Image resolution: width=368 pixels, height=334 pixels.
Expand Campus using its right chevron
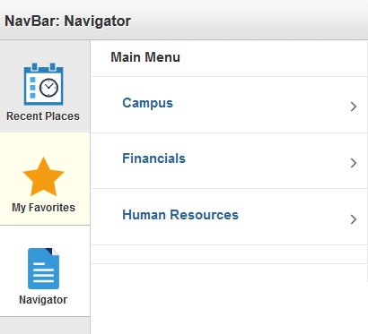point(354,107)
